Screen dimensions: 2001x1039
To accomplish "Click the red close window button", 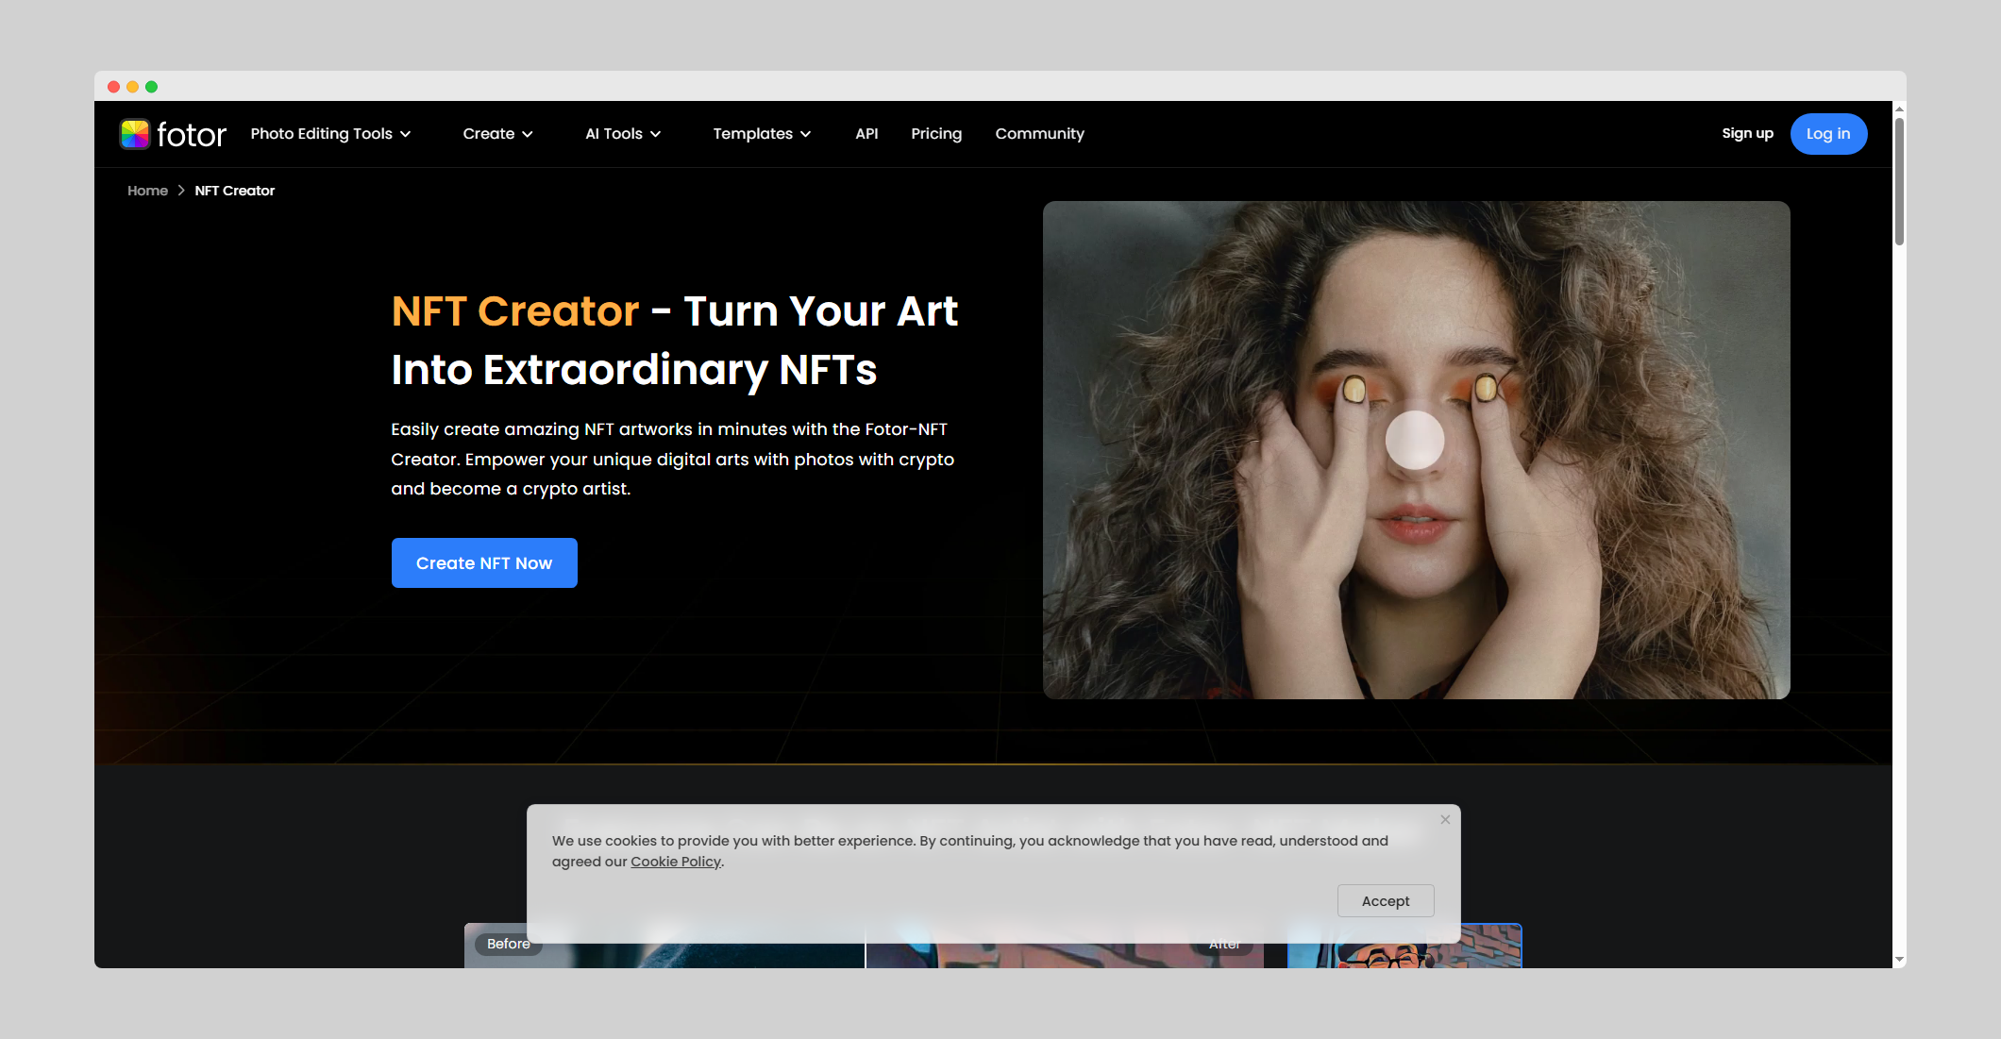I will point(113,87).
